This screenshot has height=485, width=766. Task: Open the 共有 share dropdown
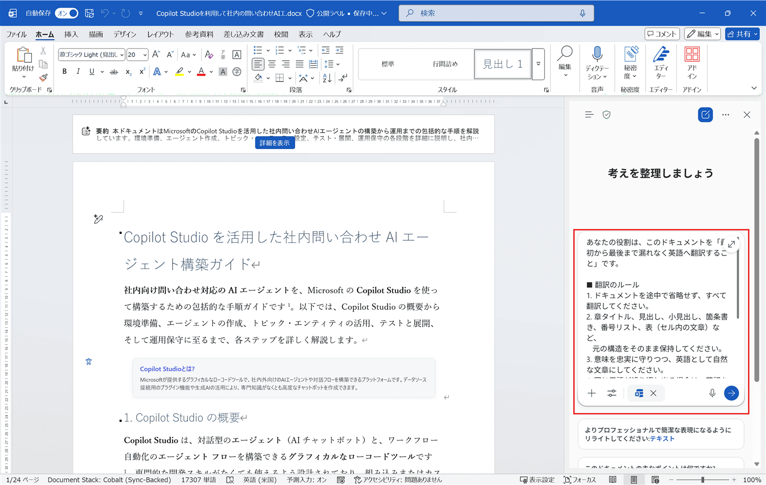point(742,34)
